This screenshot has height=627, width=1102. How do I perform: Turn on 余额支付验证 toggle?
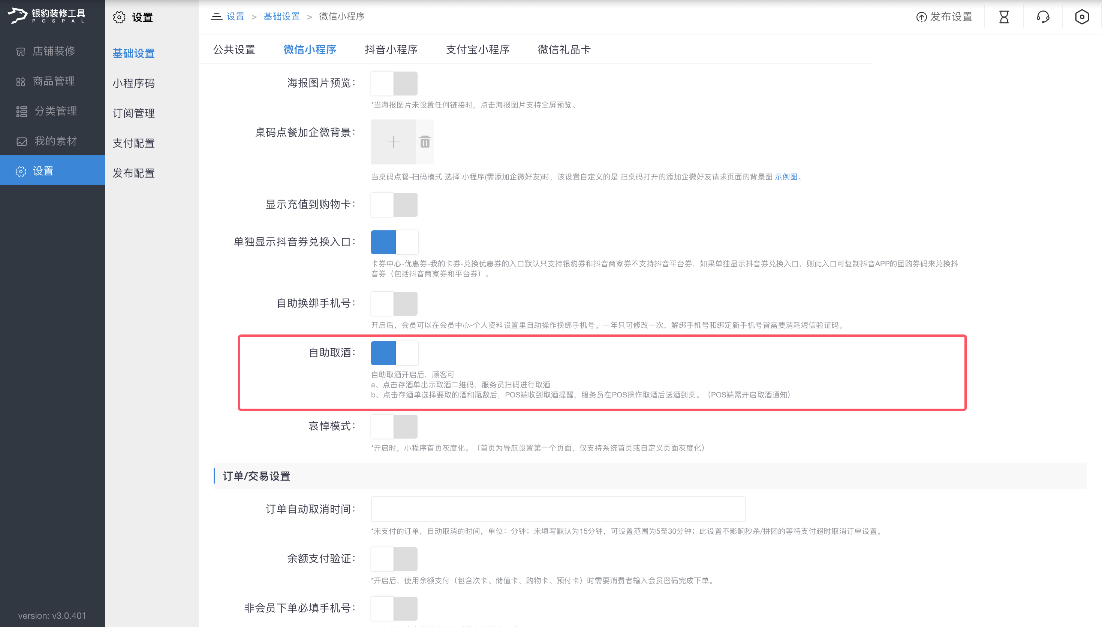click(394, 559)
